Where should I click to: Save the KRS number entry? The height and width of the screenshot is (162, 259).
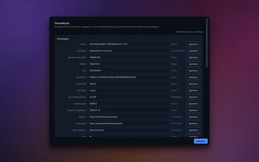click(x=193, y=71)
